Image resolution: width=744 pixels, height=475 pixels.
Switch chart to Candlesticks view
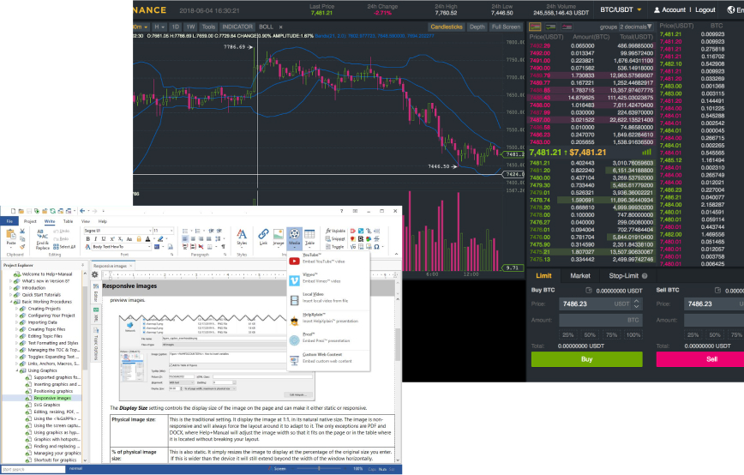pos(446,27)
